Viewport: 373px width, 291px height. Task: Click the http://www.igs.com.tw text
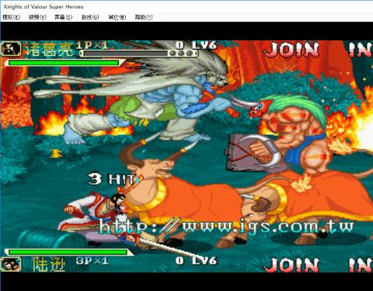pyautogui.click(x=226, y=226)
